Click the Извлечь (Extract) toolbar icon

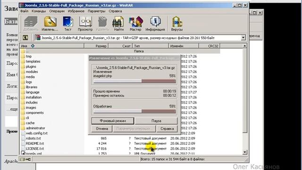coord(50,24)
